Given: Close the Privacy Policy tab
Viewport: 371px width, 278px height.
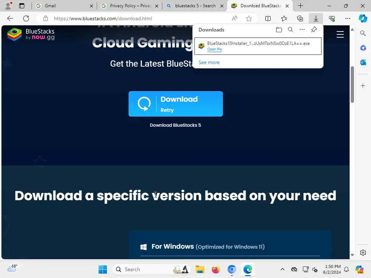Looking at the screenshot, I should (157, 6).
